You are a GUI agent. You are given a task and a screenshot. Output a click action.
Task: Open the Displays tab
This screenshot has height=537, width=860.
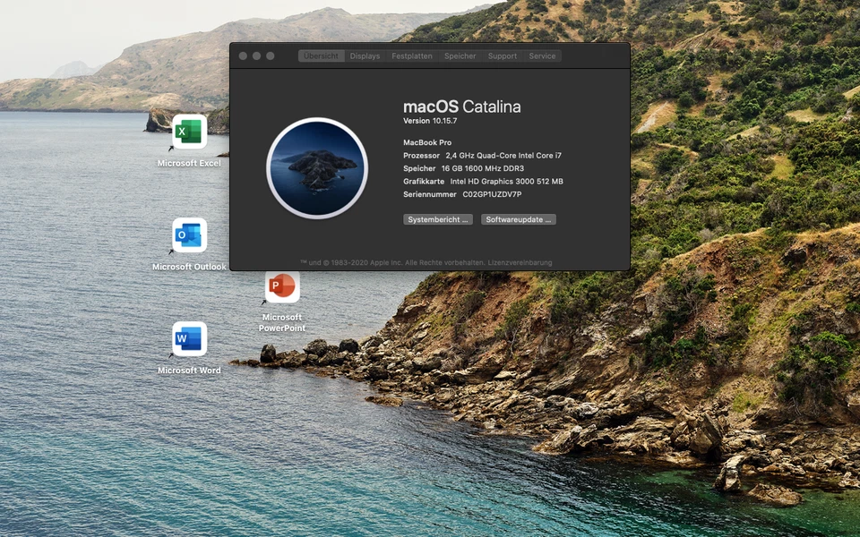[365, 55]
